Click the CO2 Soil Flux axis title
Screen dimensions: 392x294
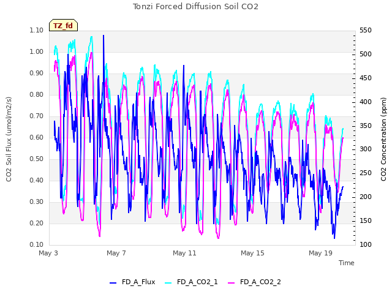click(9, 139)
